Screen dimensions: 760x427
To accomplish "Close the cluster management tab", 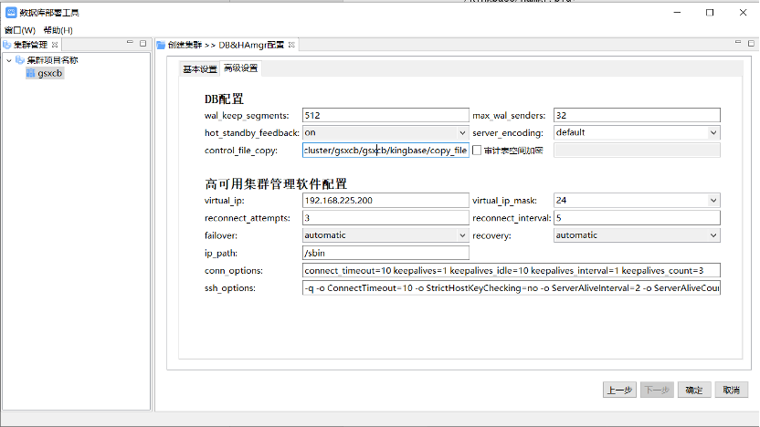I will point(55,45).
